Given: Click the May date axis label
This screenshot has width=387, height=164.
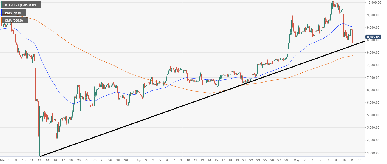Looking at the screenshot, I should (297, 160).
